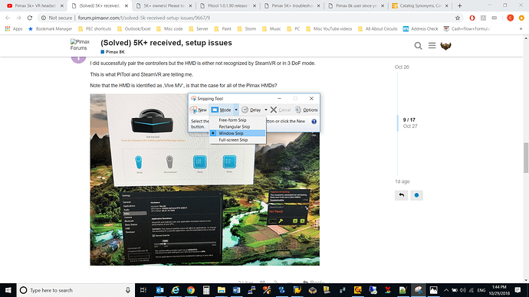
Task: Expand the Delay dropdown arrow
Action: pyautogui.click(x=266, y=109)
